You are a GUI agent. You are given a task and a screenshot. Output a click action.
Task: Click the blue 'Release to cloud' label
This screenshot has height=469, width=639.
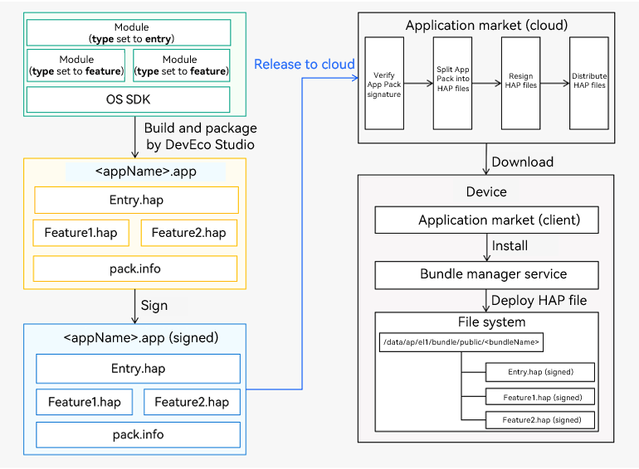[305, 65]
